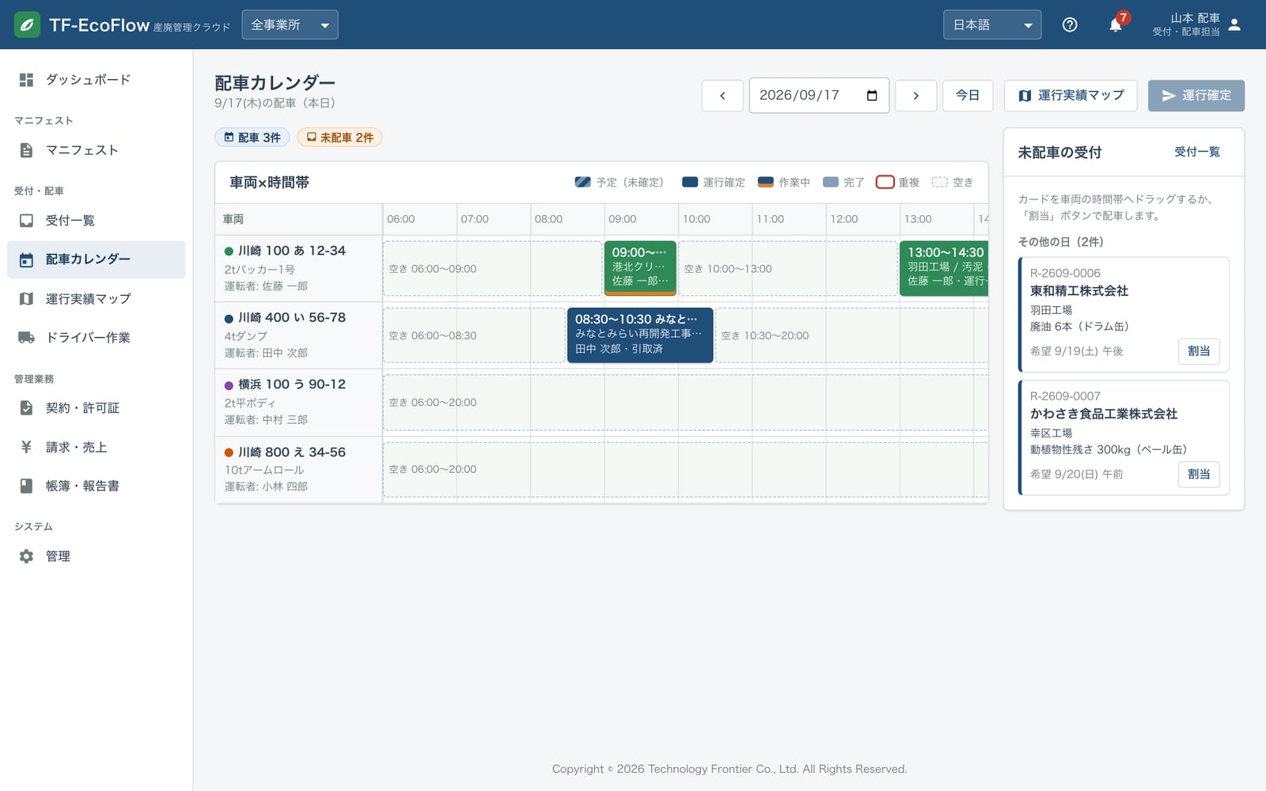Select vehicle 川崎 400 い 56-78

click(x=298, y=335)
